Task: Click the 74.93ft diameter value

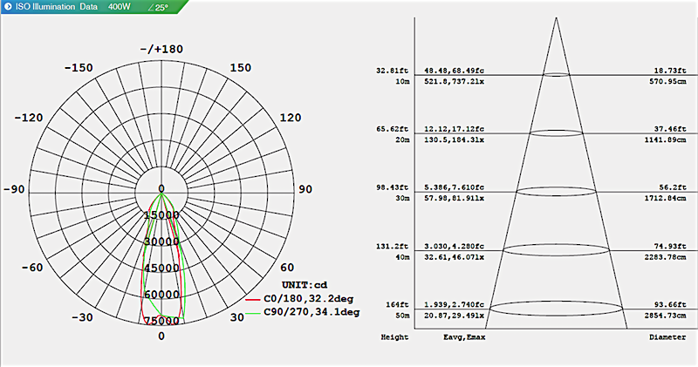Action: coord(670,246)
